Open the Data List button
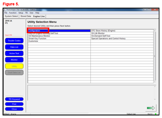162x118 pixels. 14,47
